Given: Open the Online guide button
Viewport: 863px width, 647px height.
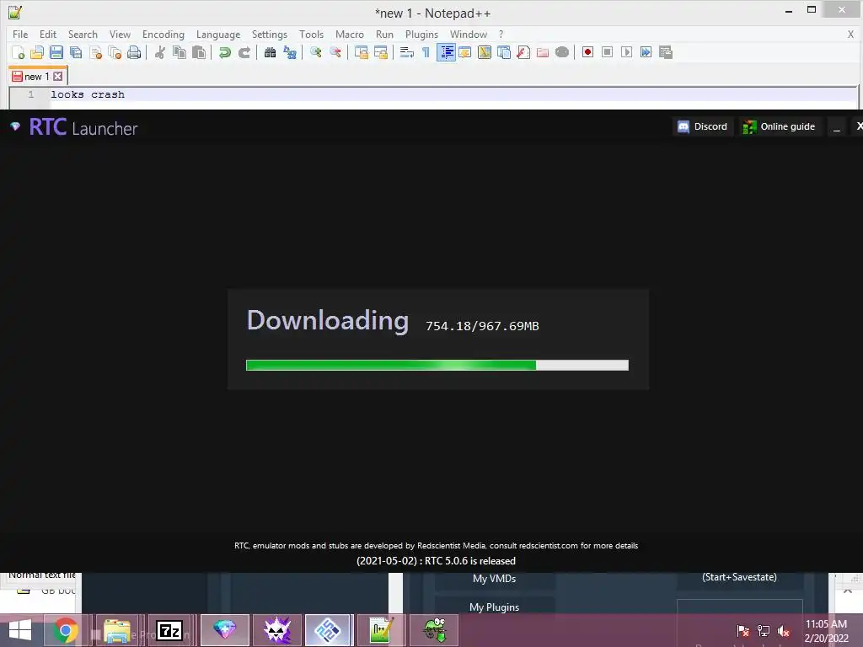Looking at the screenshot, I should 779,126.
